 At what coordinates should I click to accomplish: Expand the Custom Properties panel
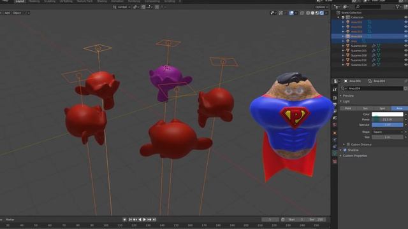pyautogui.click(x=354, y=156)
